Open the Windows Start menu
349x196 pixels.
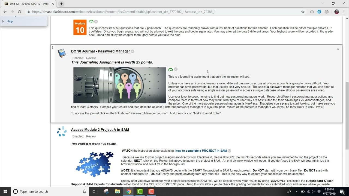(5, 192)
